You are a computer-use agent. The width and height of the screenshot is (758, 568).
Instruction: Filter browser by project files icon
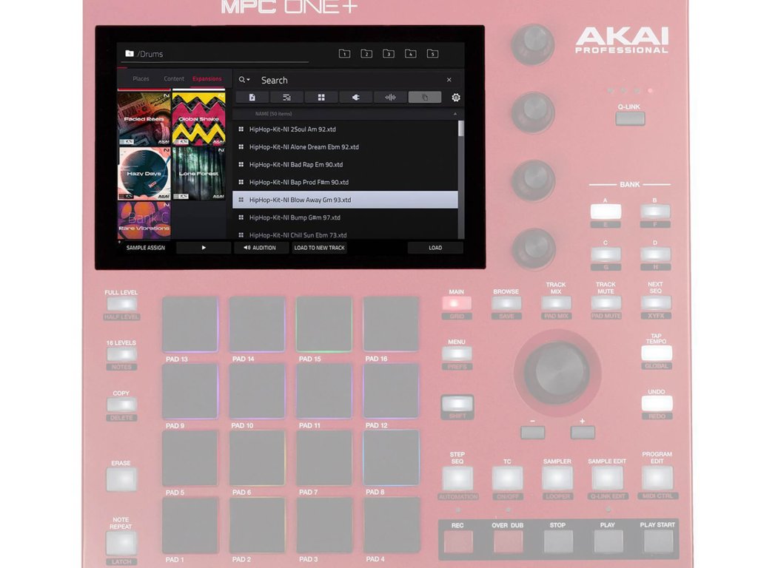click(x=252, y=98)
